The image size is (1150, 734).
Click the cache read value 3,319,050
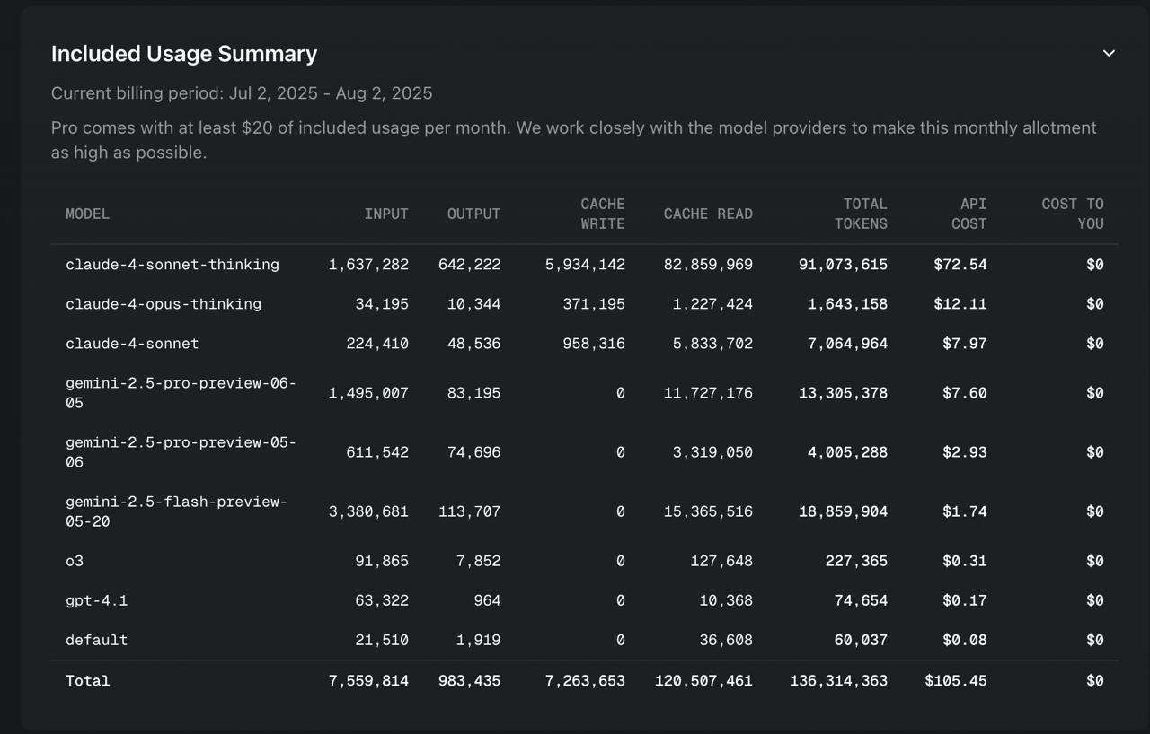point(713,452)
